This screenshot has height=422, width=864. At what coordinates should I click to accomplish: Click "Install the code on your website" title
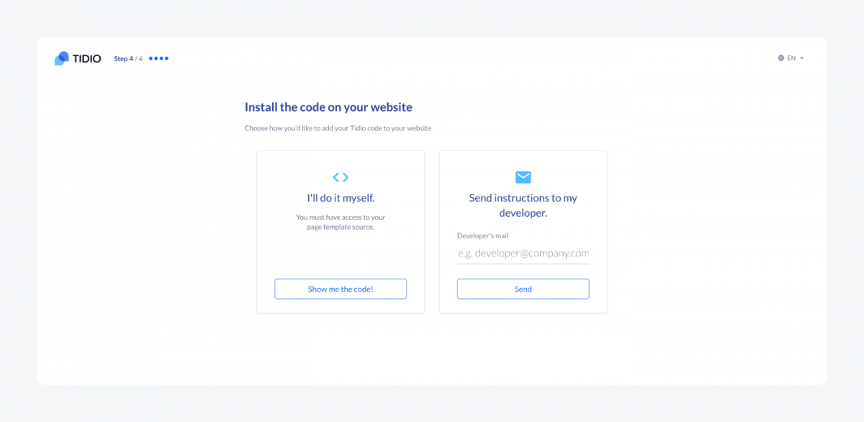pos(328,107)
